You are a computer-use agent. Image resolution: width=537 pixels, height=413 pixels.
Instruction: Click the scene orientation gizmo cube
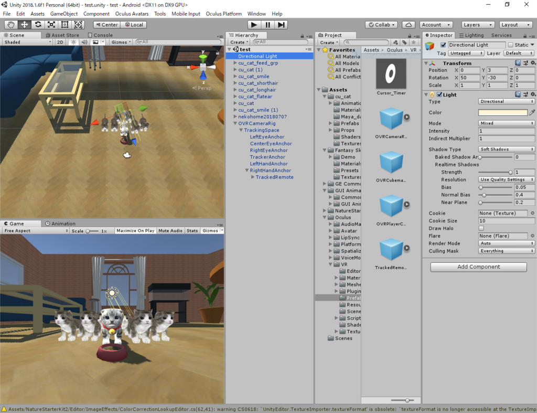pos(203,67)
